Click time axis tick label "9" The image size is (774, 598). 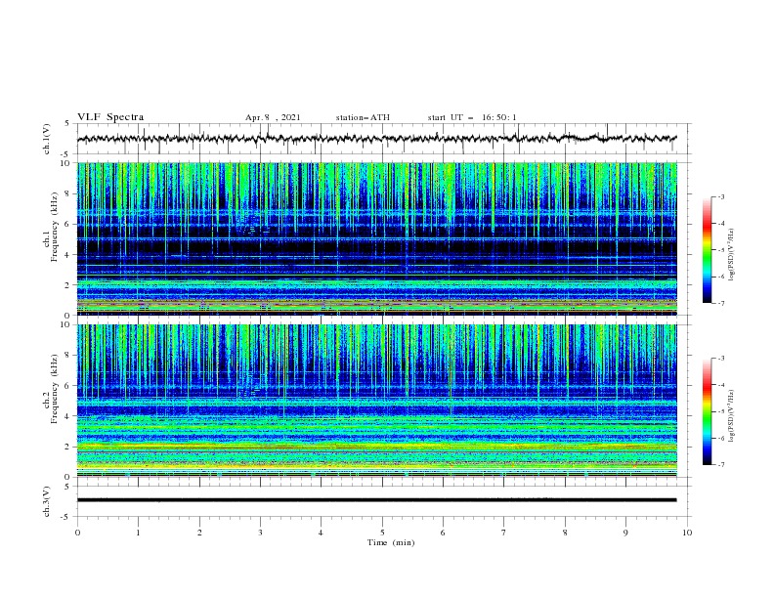(x=625, y=533)
